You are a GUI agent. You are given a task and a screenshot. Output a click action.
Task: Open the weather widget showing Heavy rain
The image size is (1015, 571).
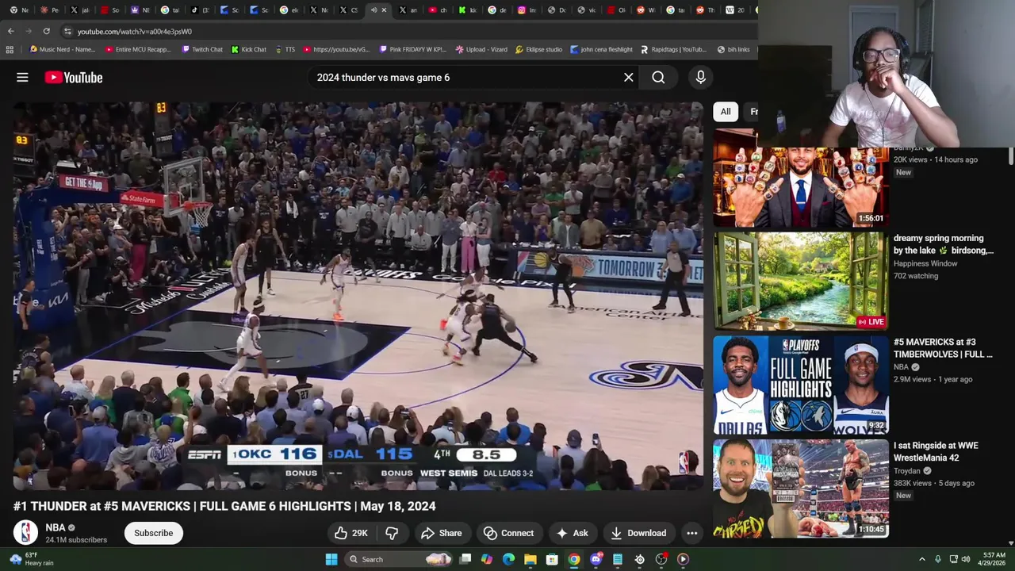(x=32, y=559)
